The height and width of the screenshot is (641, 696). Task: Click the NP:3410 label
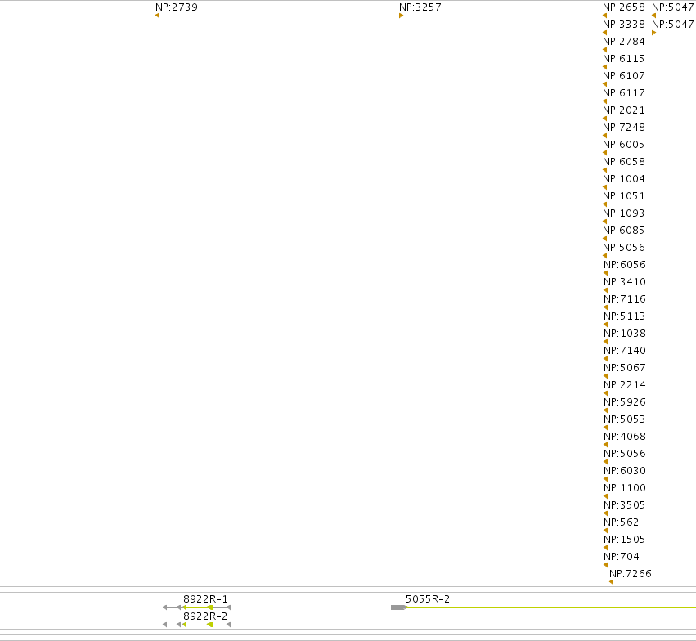(625, 282)
